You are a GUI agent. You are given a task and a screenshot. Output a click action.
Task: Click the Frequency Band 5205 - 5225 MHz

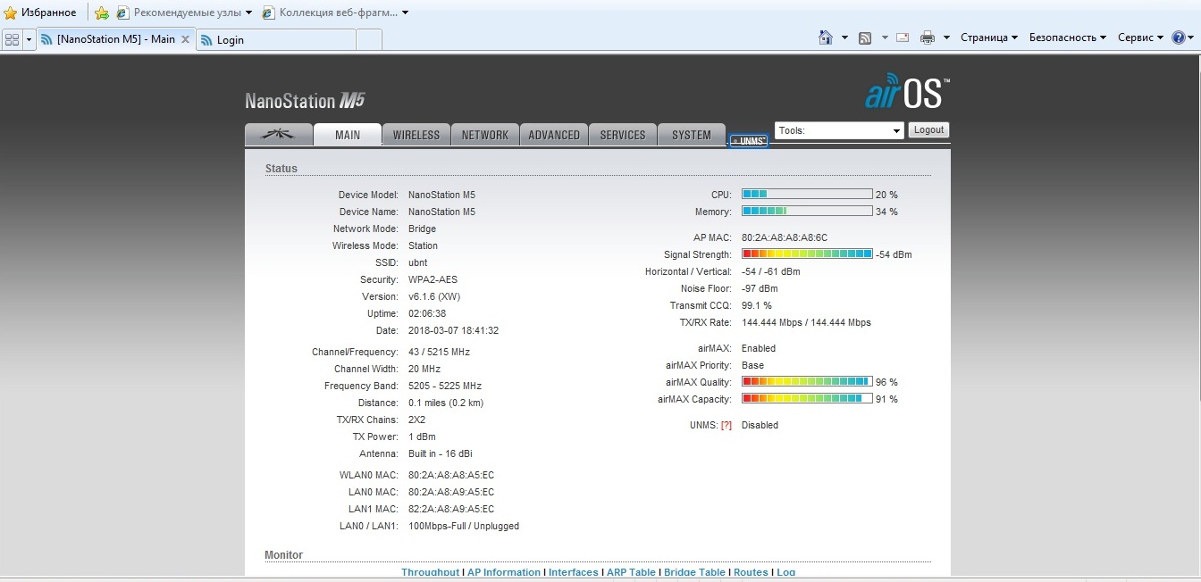pyautogui.click(x=445, y=386)
